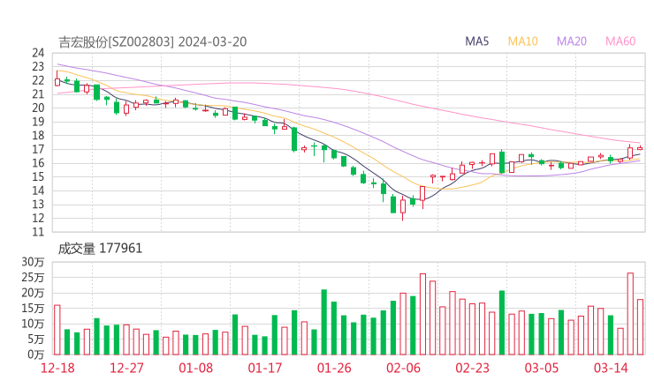Click the 成交量 177961 volume label
654x388 pixels.
coord(100,249)
